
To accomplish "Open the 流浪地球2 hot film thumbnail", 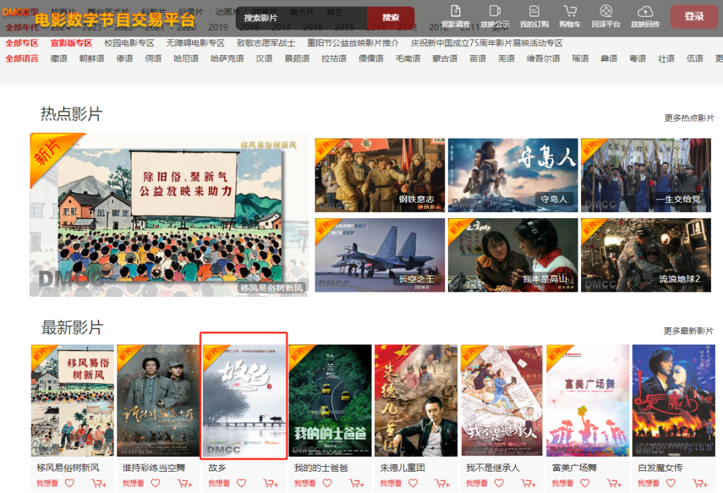I will tap(646, 256).
